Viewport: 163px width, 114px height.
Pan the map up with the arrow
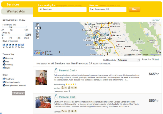pos(38,25)
